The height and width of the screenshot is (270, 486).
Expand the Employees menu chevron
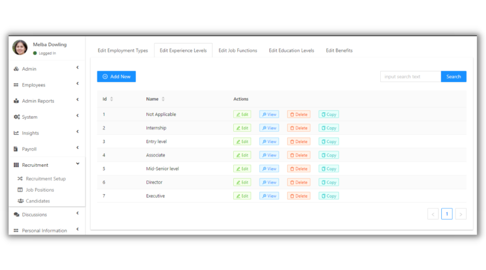click(77, 84)
